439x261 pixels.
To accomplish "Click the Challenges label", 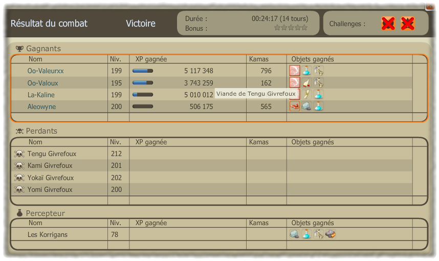I will [x=347, y=24].
